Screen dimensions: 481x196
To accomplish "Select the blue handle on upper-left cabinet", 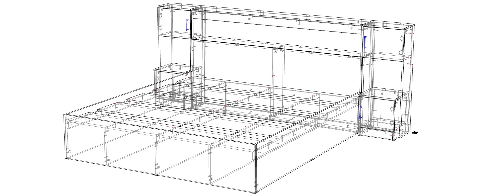I will 187,25.
